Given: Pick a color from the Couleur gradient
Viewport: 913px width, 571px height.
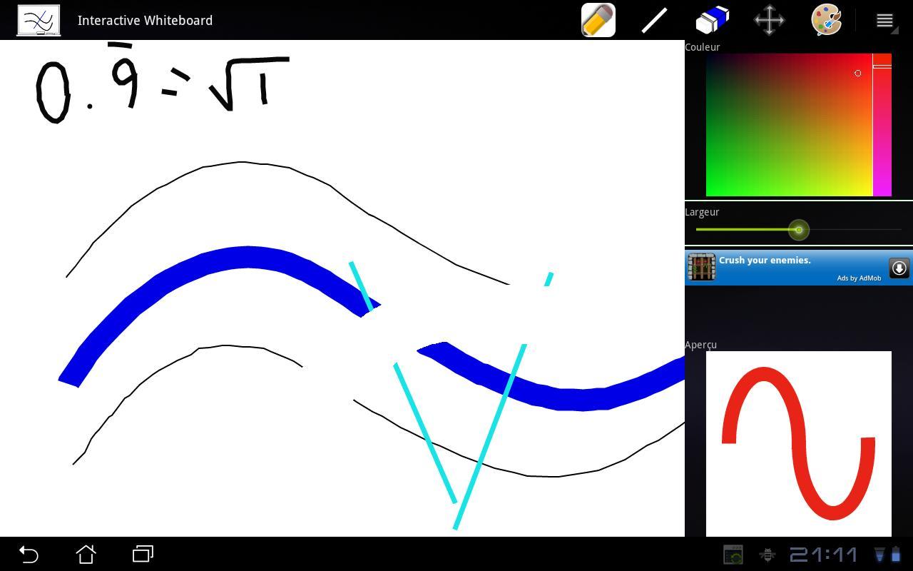Looking at the screenshot, I should coord(788,125).
